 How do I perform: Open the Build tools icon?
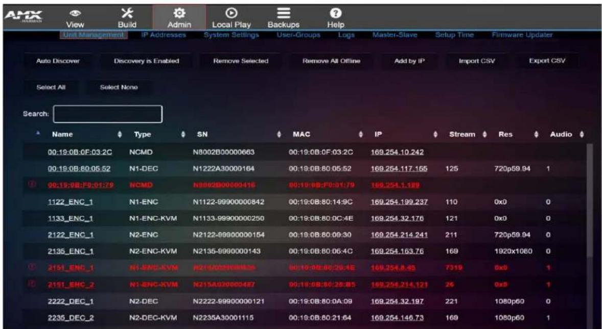127,12
